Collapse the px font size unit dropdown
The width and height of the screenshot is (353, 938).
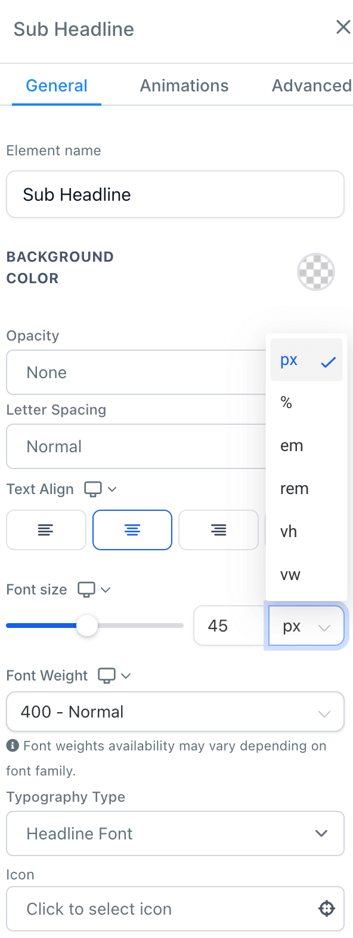[306, 626]
